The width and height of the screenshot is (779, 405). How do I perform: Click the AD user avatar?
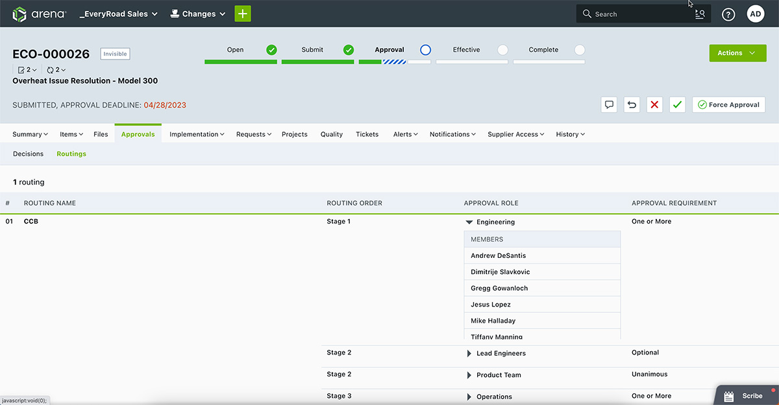click(x=756, y=14)
